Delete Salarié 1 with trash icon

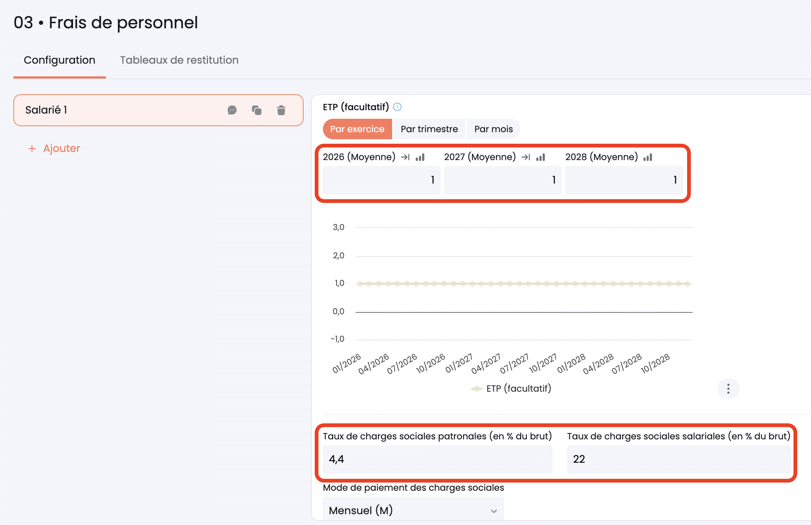[281, 110]
